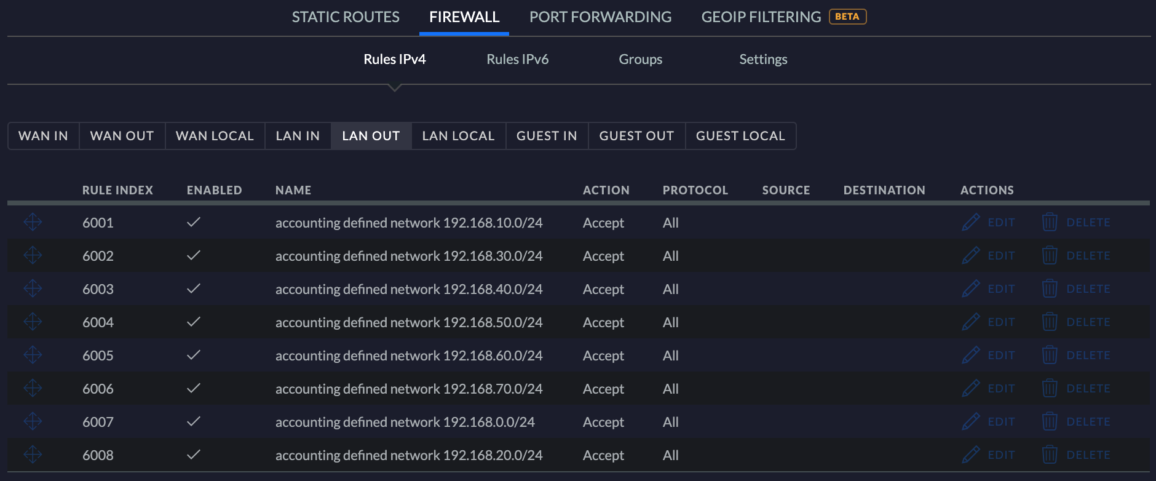Click the trash icon for rule 6006

click(x=1050, y=388)
